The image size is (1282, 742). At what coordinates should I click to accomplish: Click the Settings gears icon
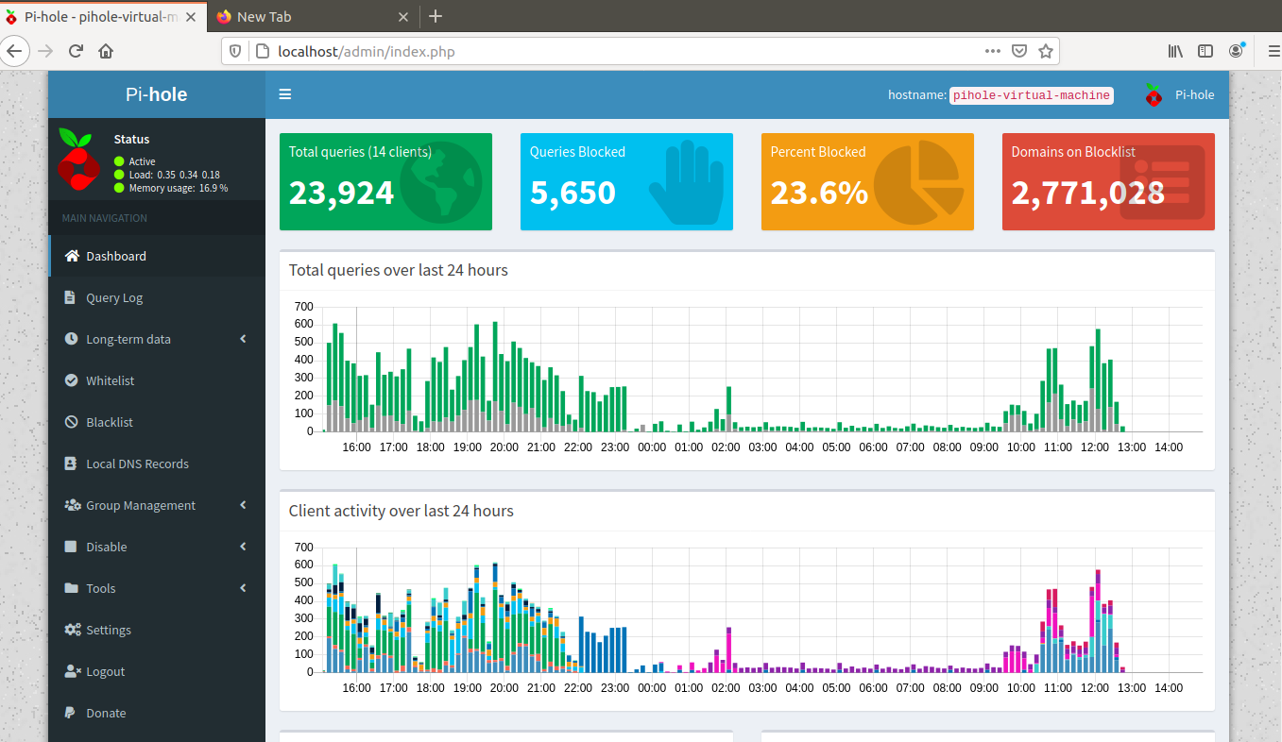(x=72, y=630)
